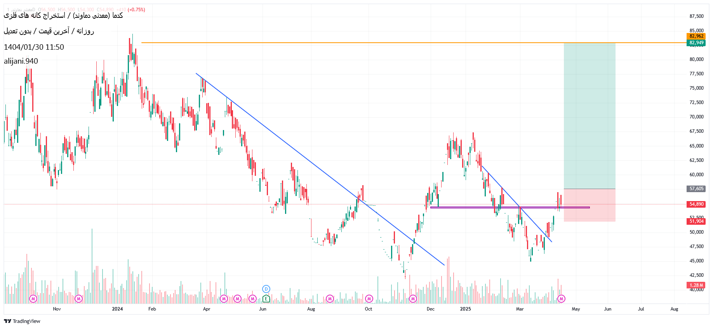Click the Feb label on time axis
The image size is (713, 328).
152,309
